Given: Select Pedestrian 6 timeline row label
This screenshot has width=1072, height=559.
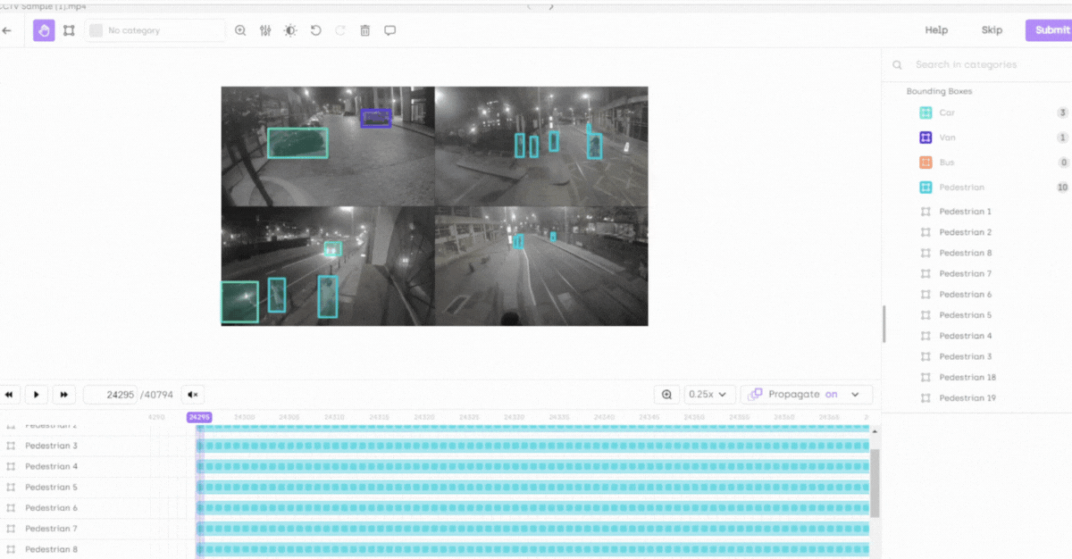Looking at the screenshot, I should point(51,508).
